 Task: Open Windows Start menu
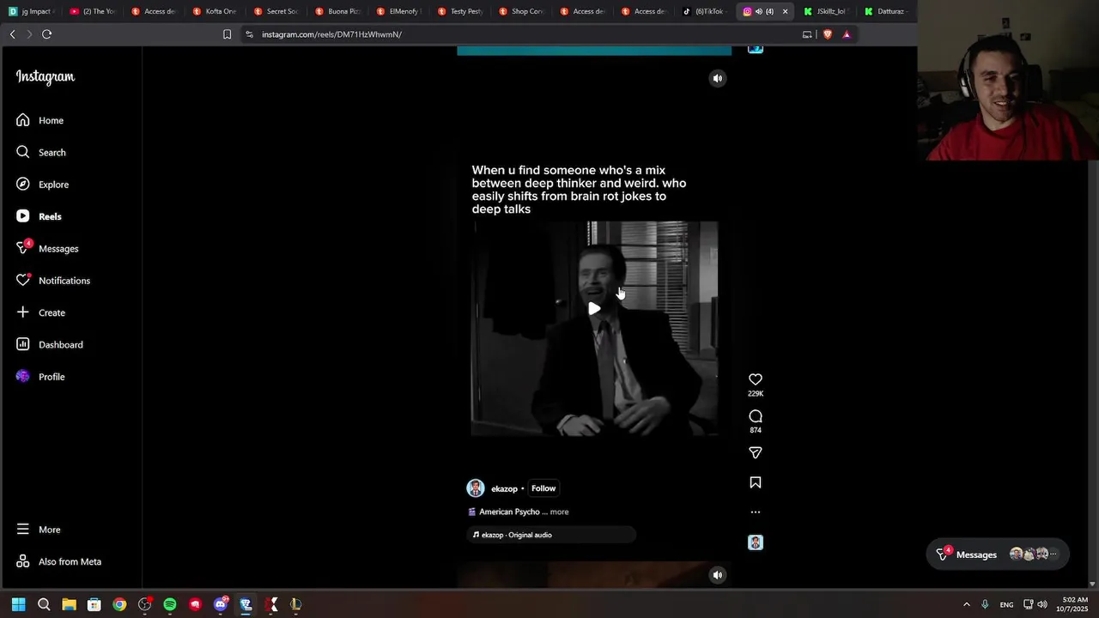(x=18, y=604)
